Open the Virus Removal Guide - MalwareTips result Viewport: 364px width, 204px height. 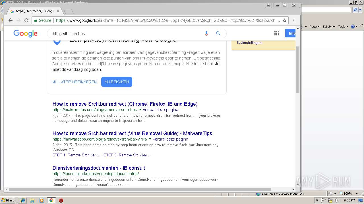pyautogui.click(x=132, y=133)
